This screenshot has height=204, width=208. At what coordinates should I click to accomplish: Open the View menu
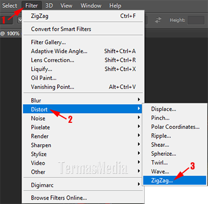pos(66,5)
